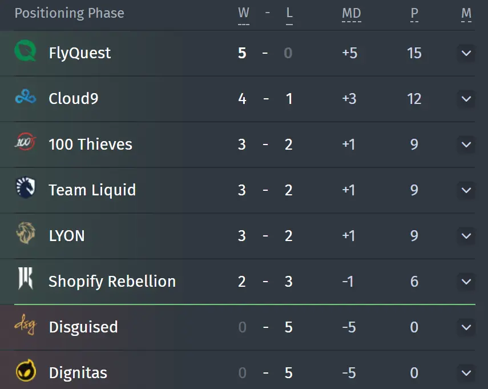The height and width of the screenshot is (389, 488).
Task: Click the Cloud9 cloud logo
Action: click(x=26, y=97)
